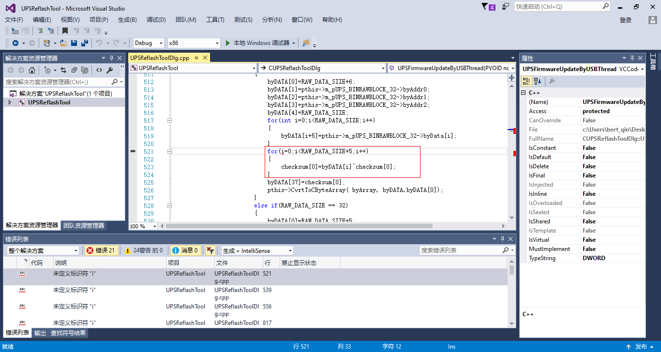The height and width of the screenshot is (352, 661).
Task: Click Categorized view icon in Properties panel
Action: pos(526,81)
